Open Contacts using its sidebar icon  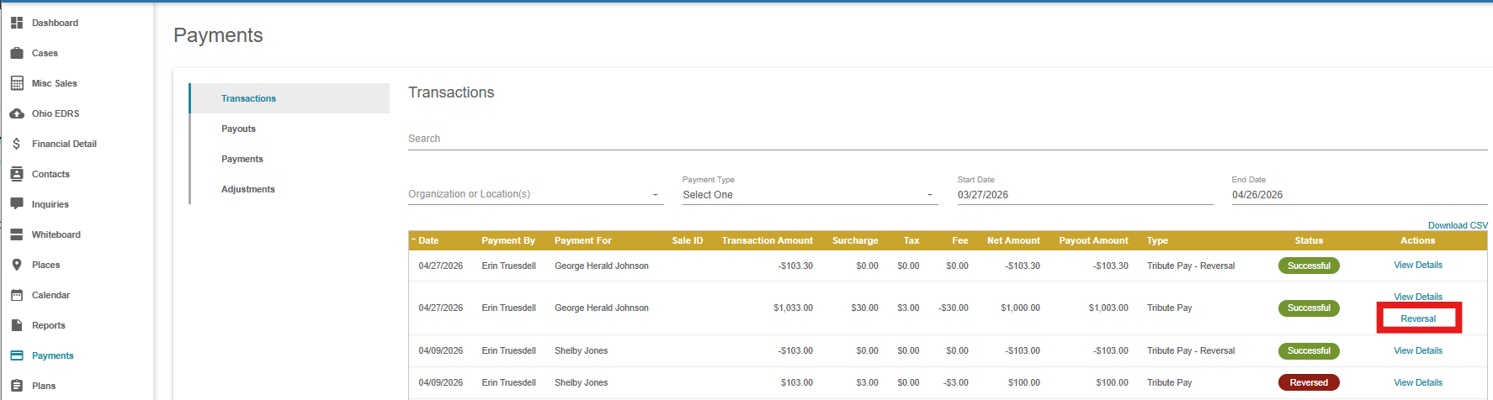[x=17, y=174]
